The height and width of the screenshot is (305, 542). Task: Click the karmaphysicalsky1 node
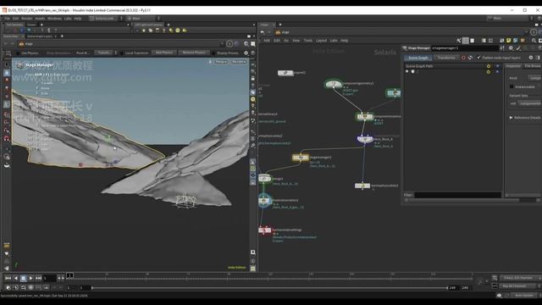point(362,186)
